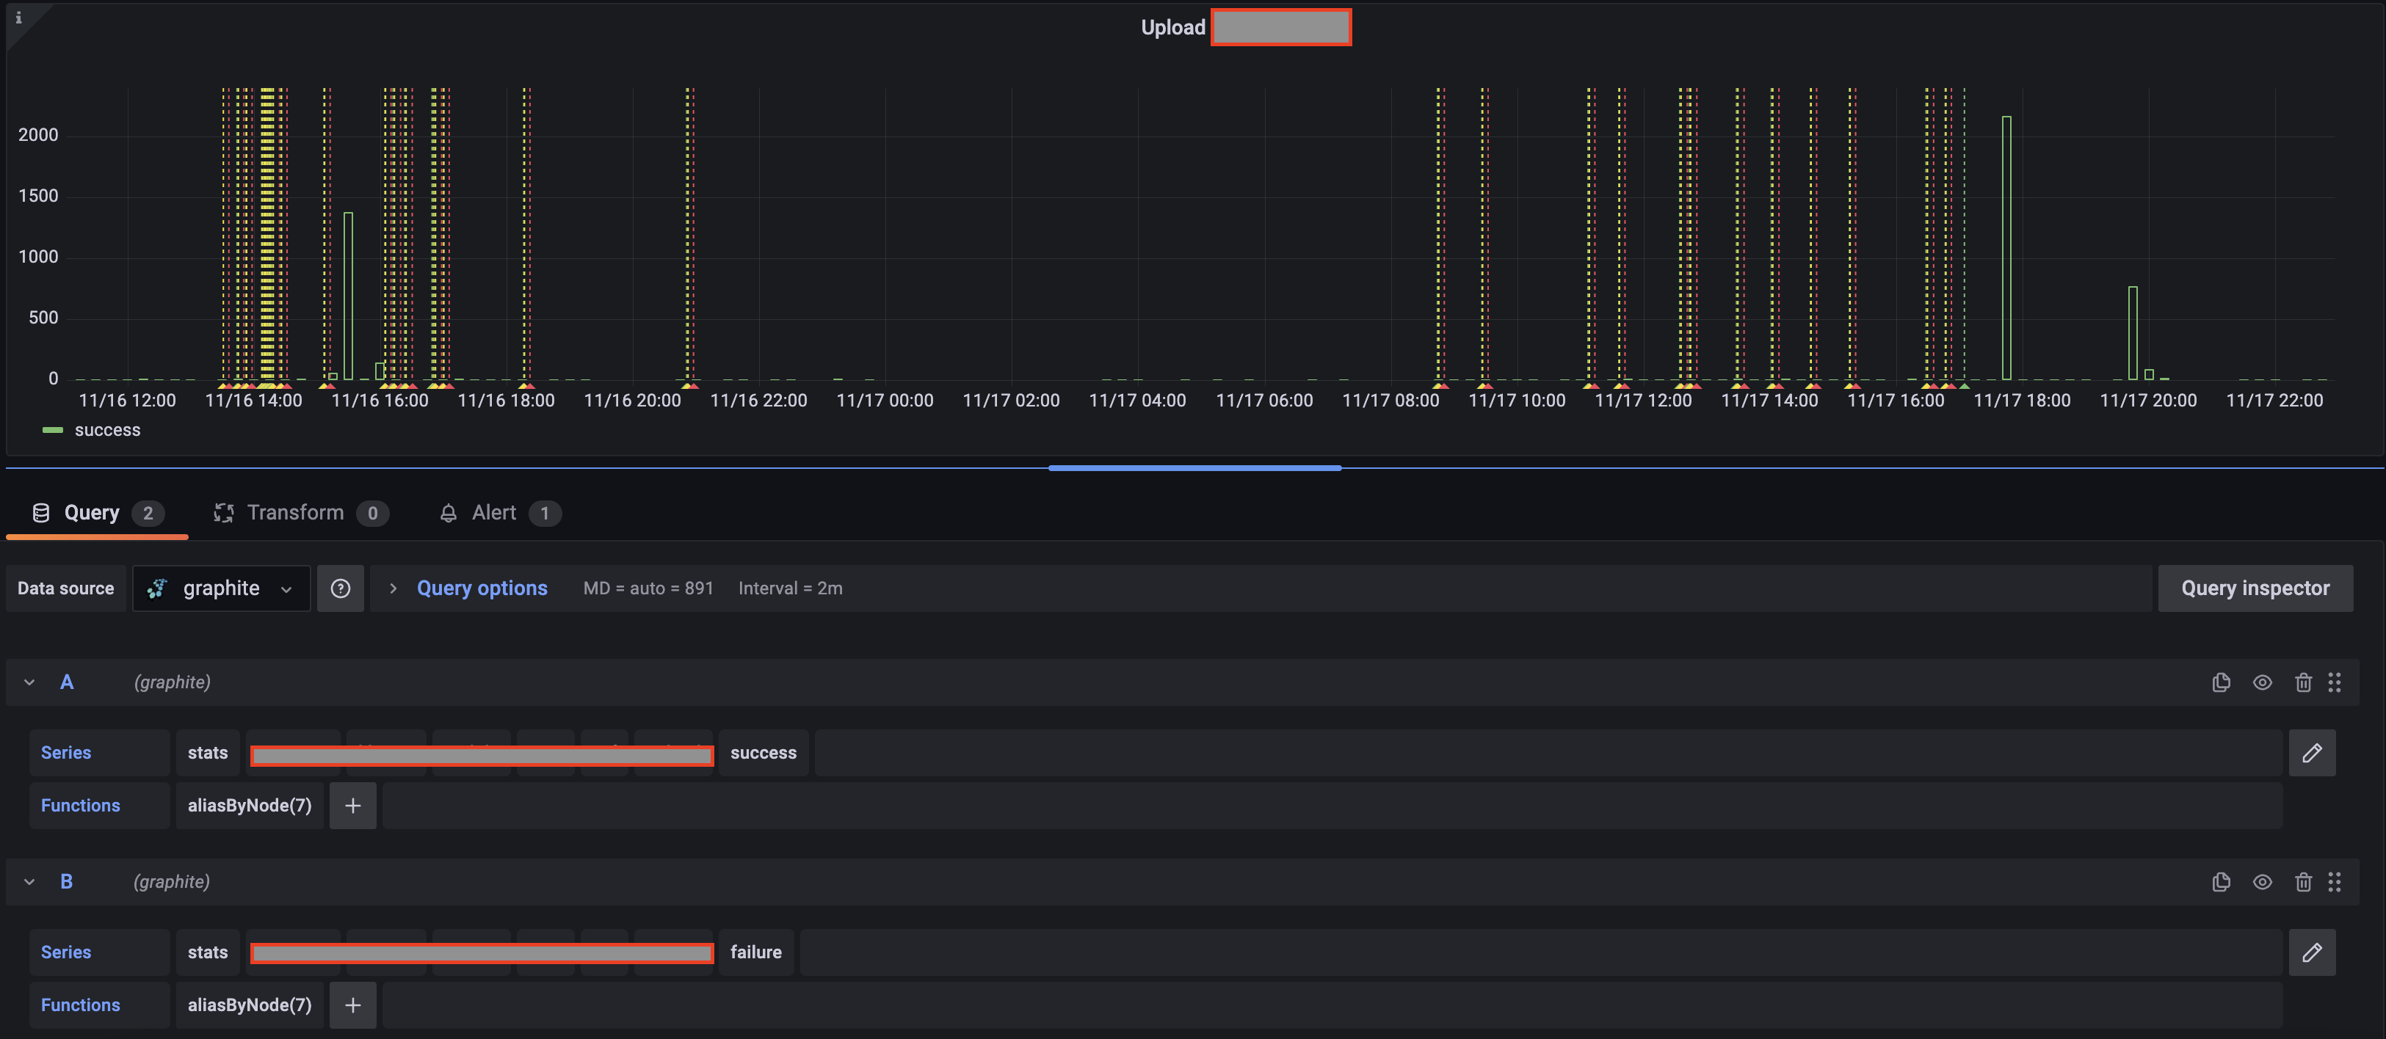This screenshot has height=1039, width=2386.
Task: Disable query A with the eye icon
Action: pos(2262,682)
